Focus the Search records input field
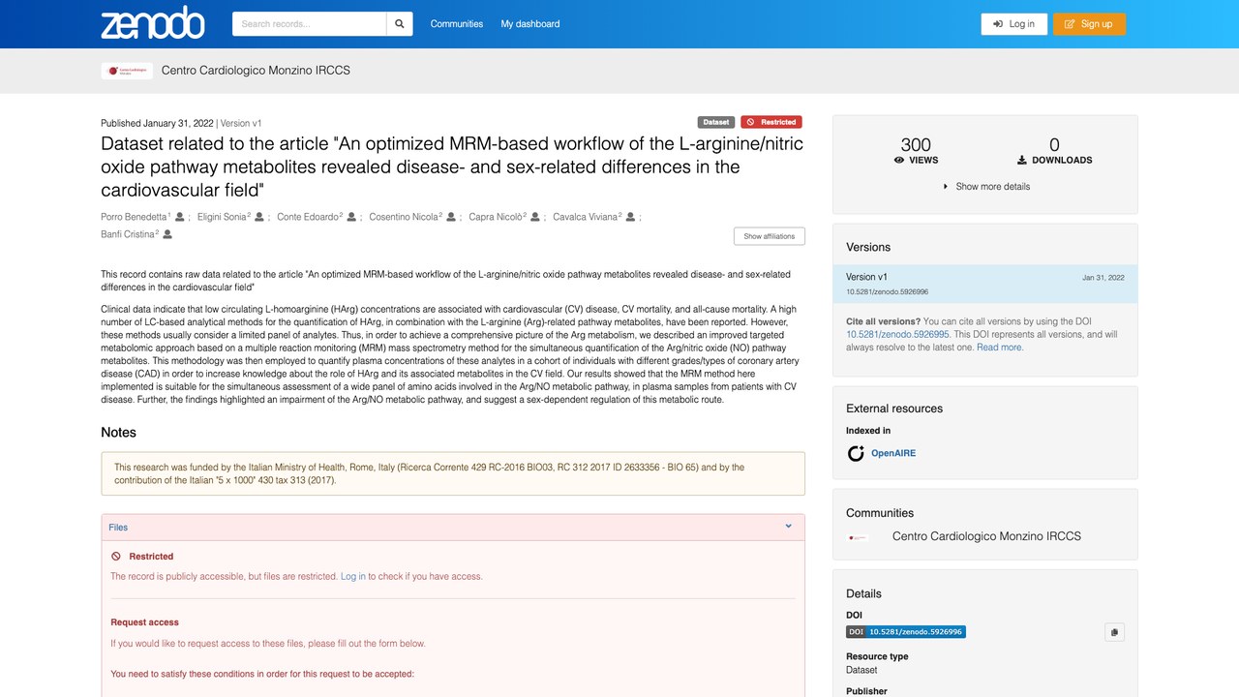This screenshot has height=697, width=1239. point(310,24)
